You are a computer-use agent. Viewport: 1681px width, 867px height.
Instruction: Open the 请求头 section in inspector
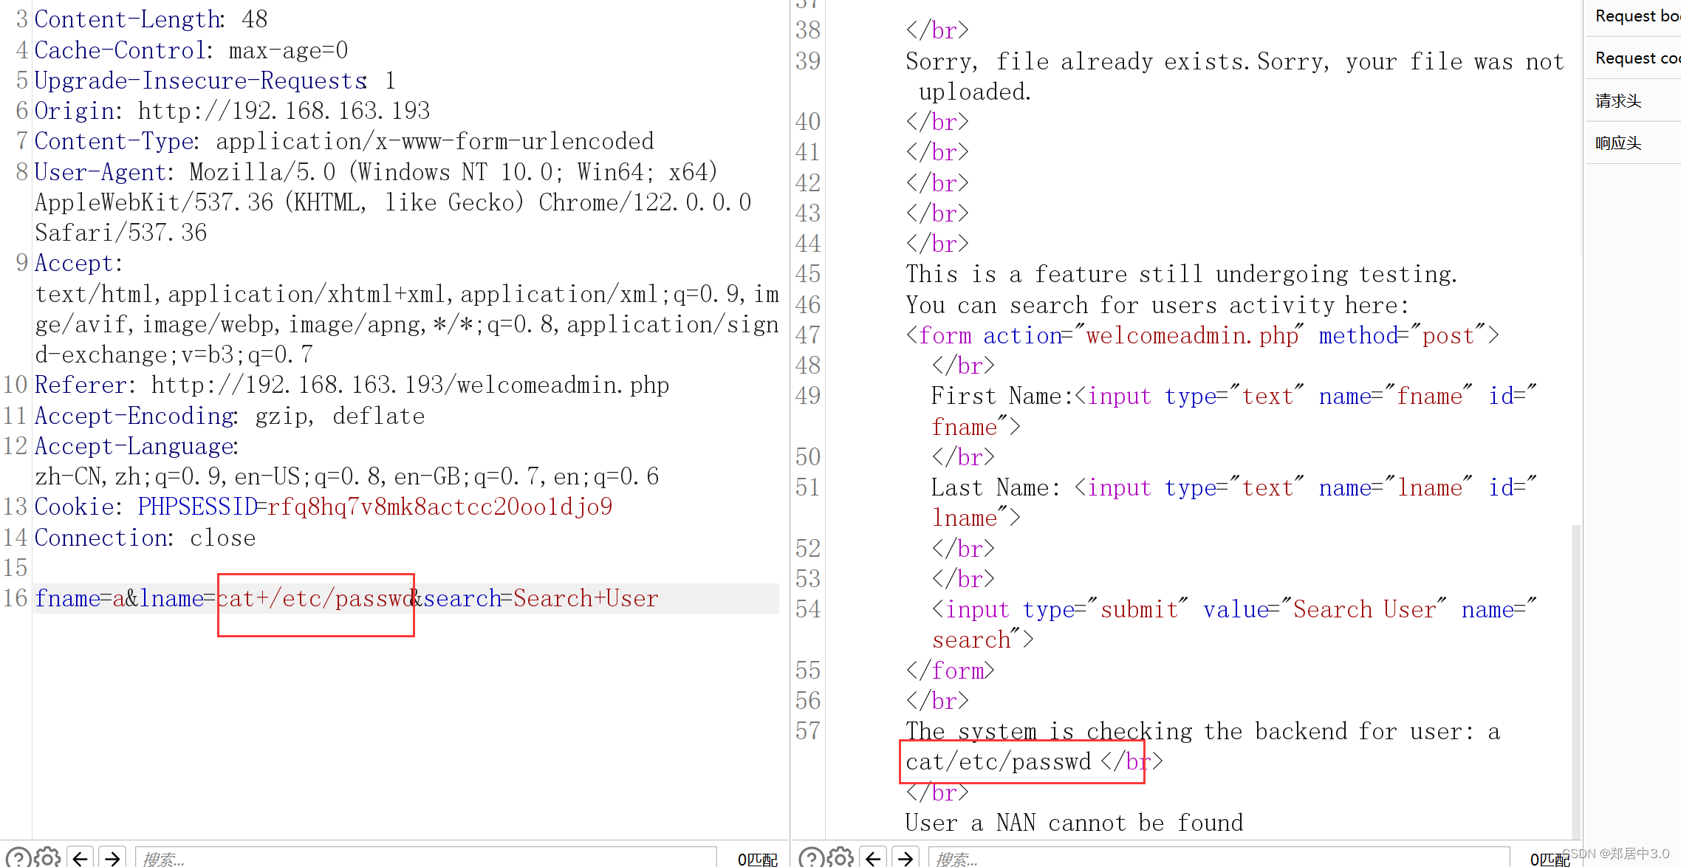[1634, 100]
